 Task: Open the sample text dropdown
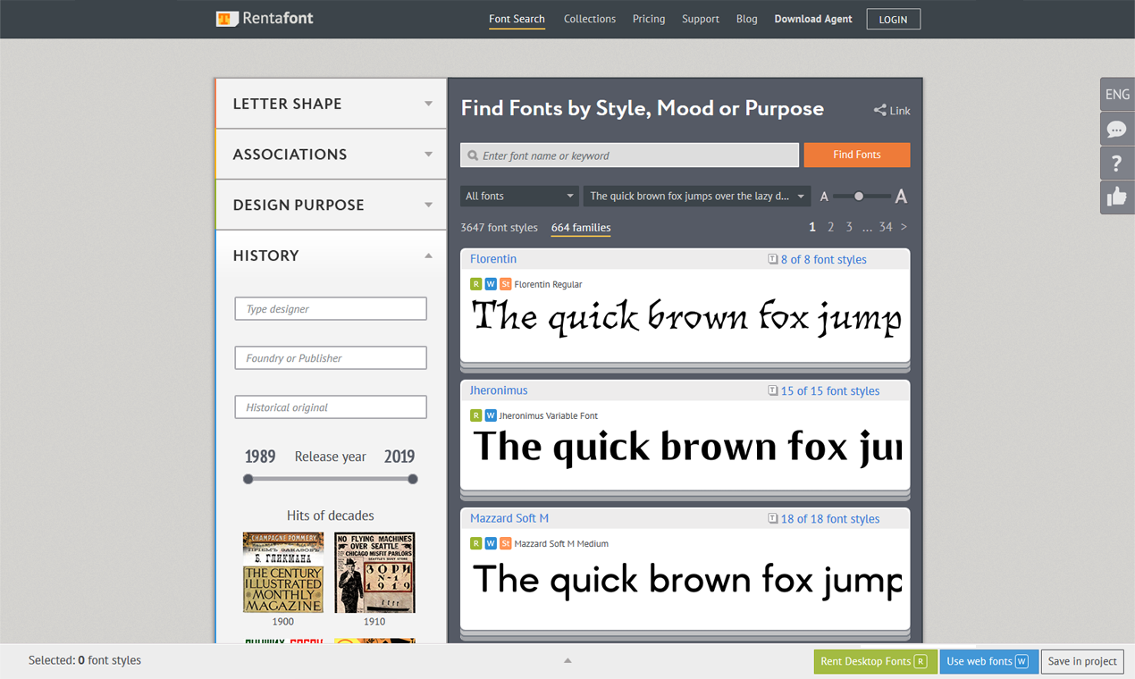click(x=696, y=196)
